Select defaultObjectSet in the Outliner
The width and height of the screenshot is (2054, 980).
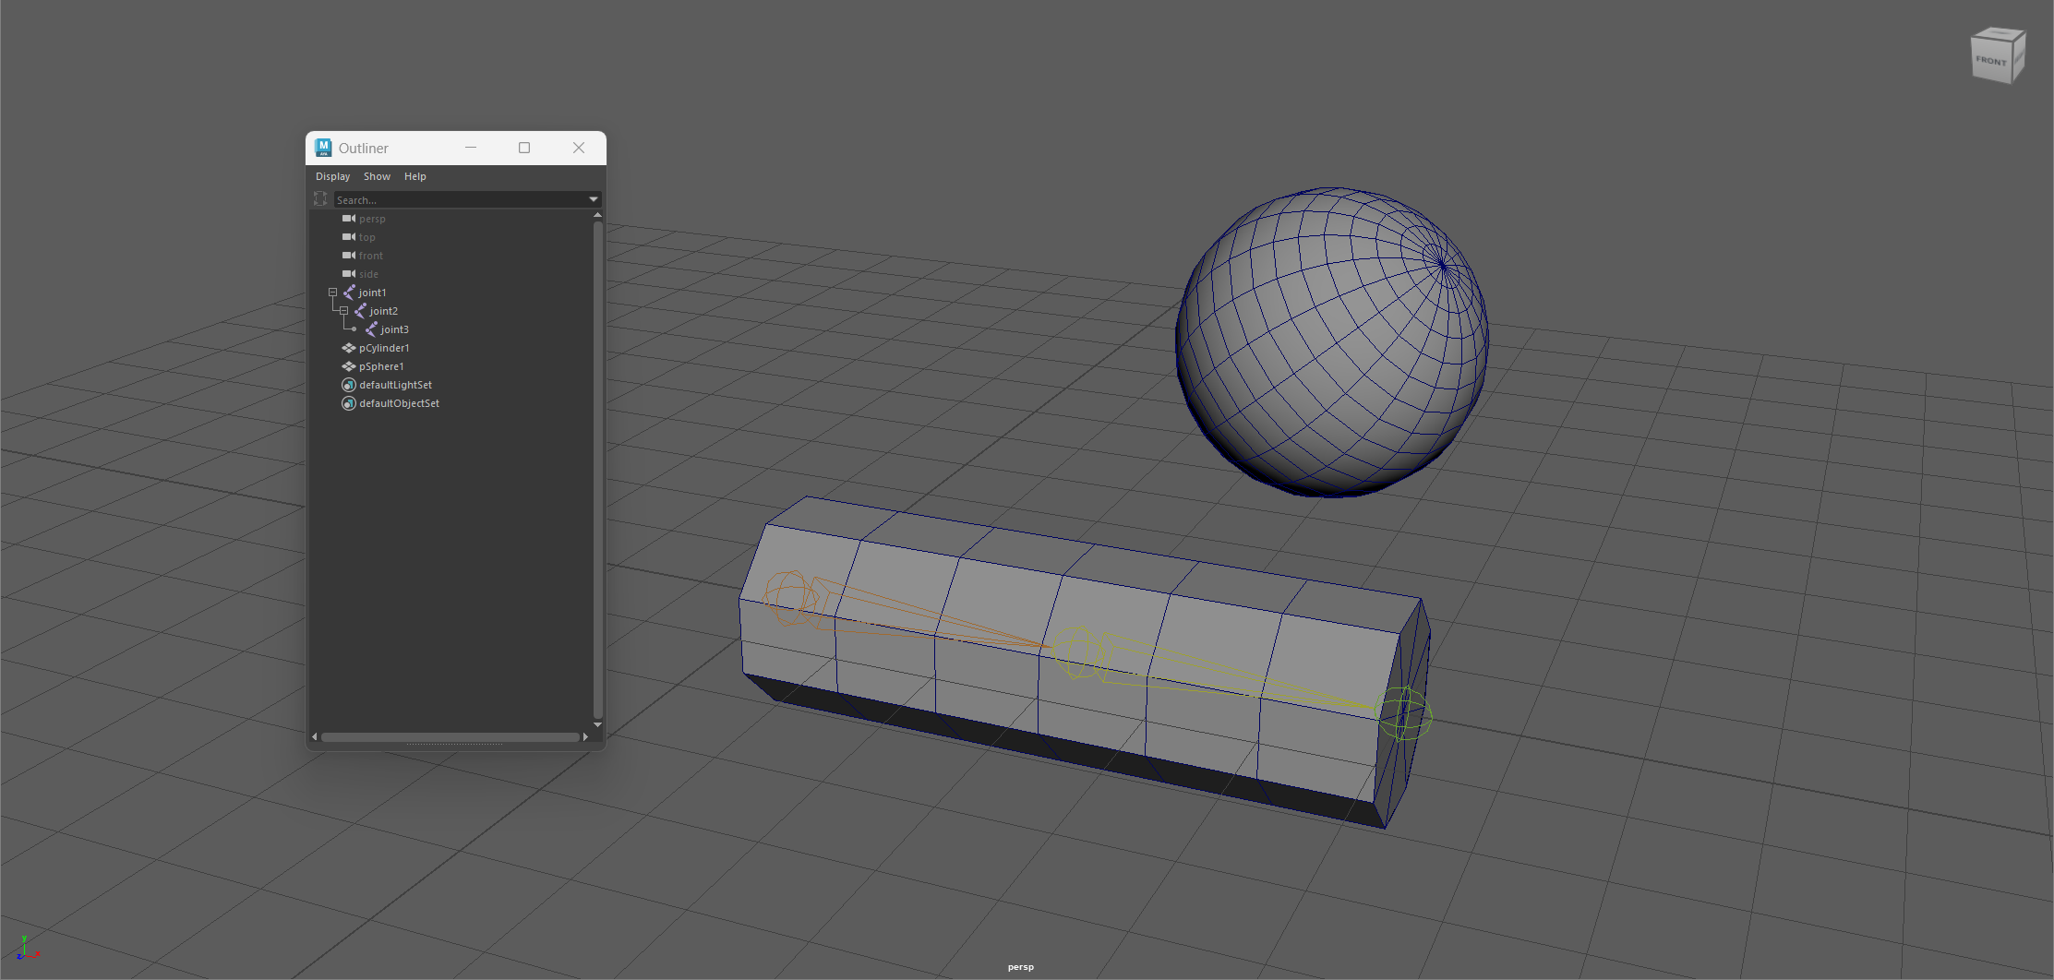coord(399,403)
